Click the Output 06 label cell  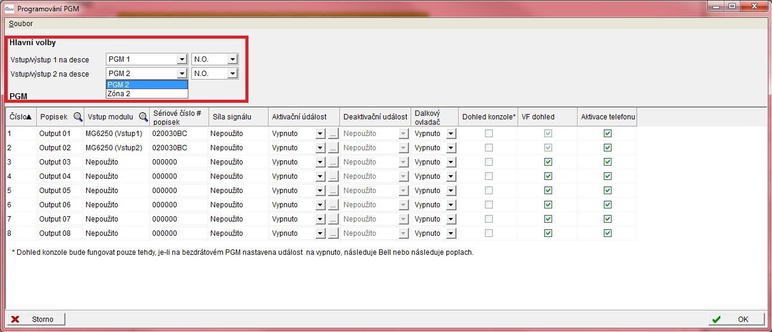click(55, 205)
